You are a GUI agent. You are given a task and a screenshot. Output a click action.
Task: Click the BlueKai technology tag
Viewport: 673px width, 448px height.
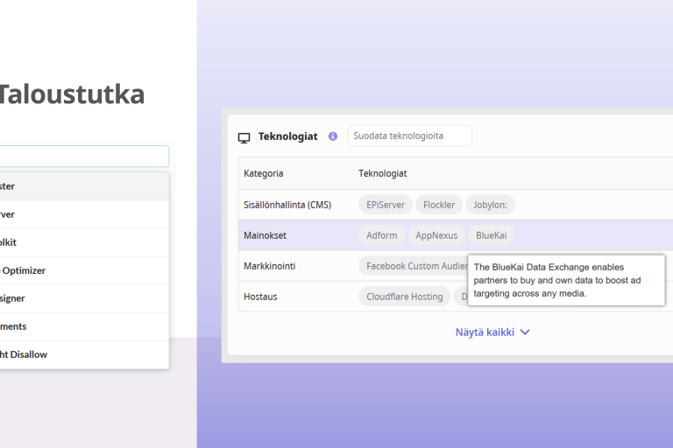coord(491,235)
